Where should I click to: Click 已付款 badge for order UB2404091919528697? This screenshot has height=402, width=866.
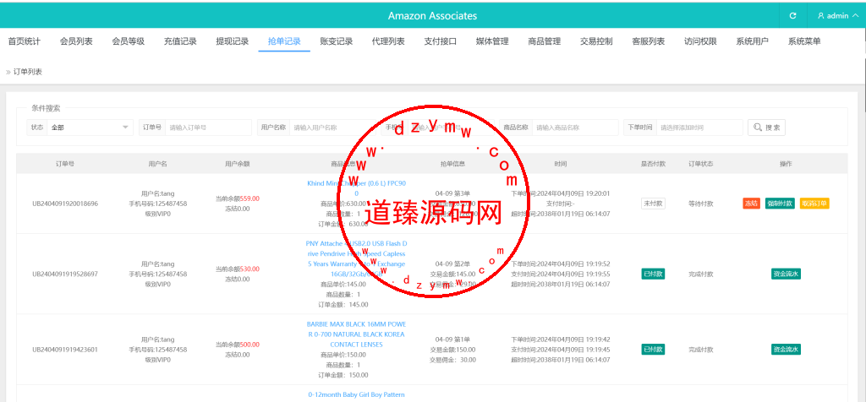653,274
